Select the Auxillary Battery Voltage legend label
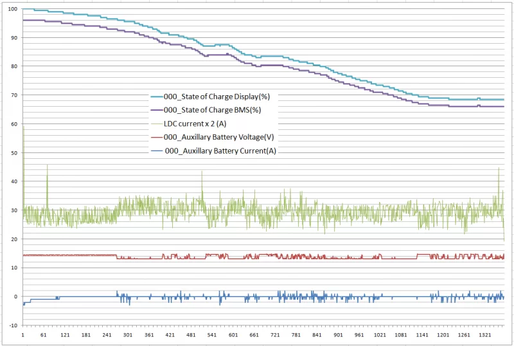This screenshot has height=346, width=514. click(x=219, y=137)
